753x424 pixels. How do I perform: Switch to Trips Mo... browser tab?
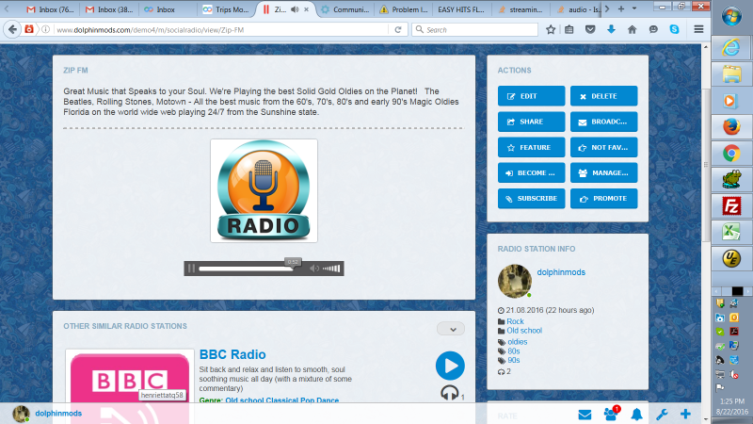(x=226, y=9)
